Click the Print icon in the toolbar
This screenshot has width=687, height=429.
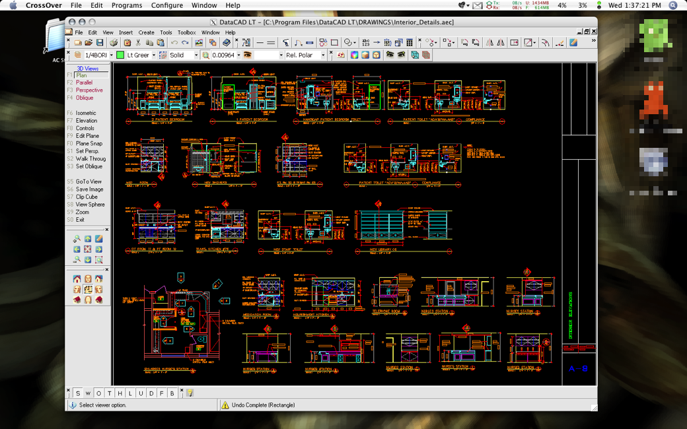click(x=114, y=43)
